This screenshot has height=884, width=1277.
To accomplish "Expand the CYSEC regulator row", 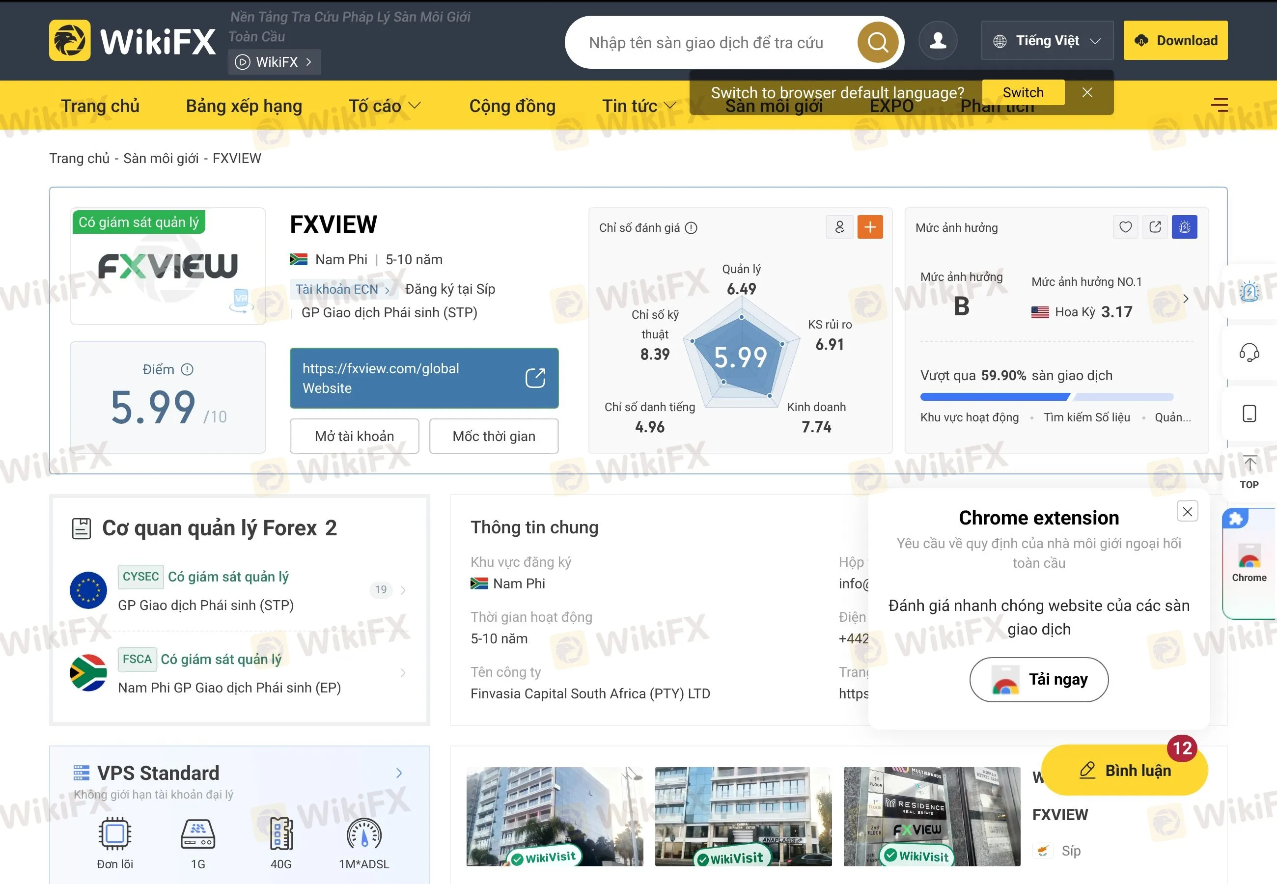I will click(x=239, y=590).
